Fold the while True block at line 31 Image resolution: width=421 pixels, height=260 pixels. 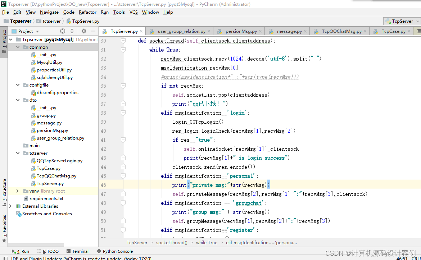coord(123,50)
